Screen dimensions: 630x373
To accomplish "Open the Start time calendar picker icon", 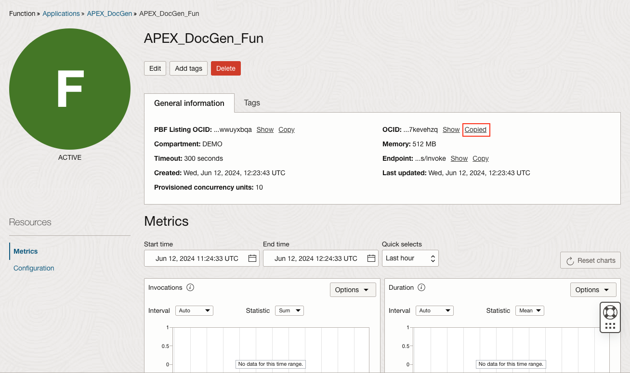I will [252, 258].
